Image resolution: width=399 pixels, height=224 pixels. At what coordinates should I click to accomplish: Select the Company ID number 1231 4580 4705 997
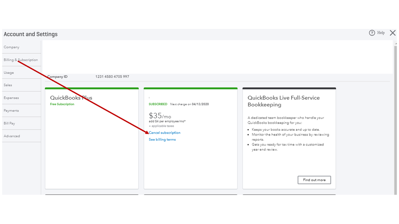(112, 77)
